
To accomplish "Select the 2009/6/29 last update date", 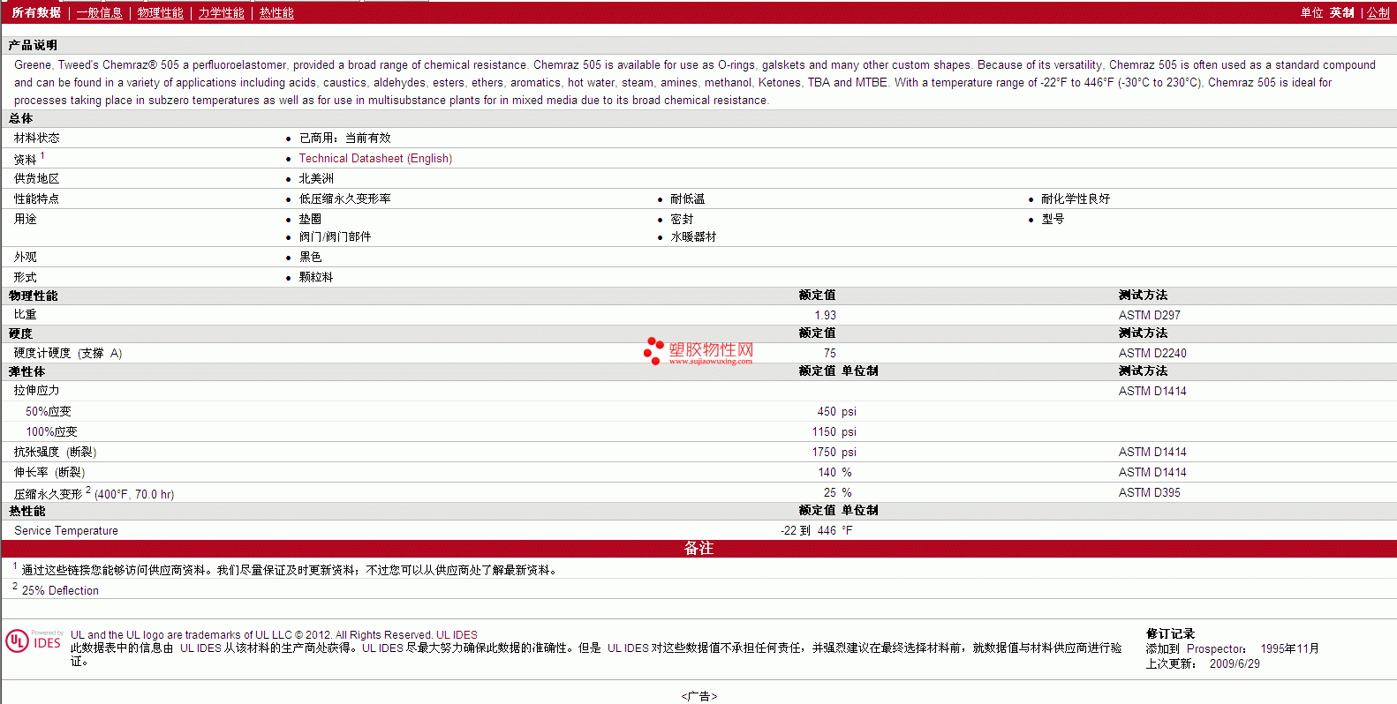I will tap(1235, 663).
